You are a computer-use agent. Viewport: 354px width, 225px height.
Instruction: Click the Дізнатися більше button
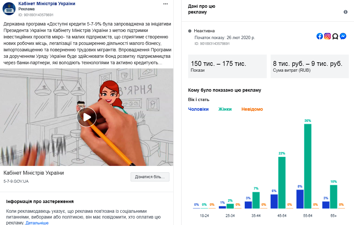tap(150, 177)
